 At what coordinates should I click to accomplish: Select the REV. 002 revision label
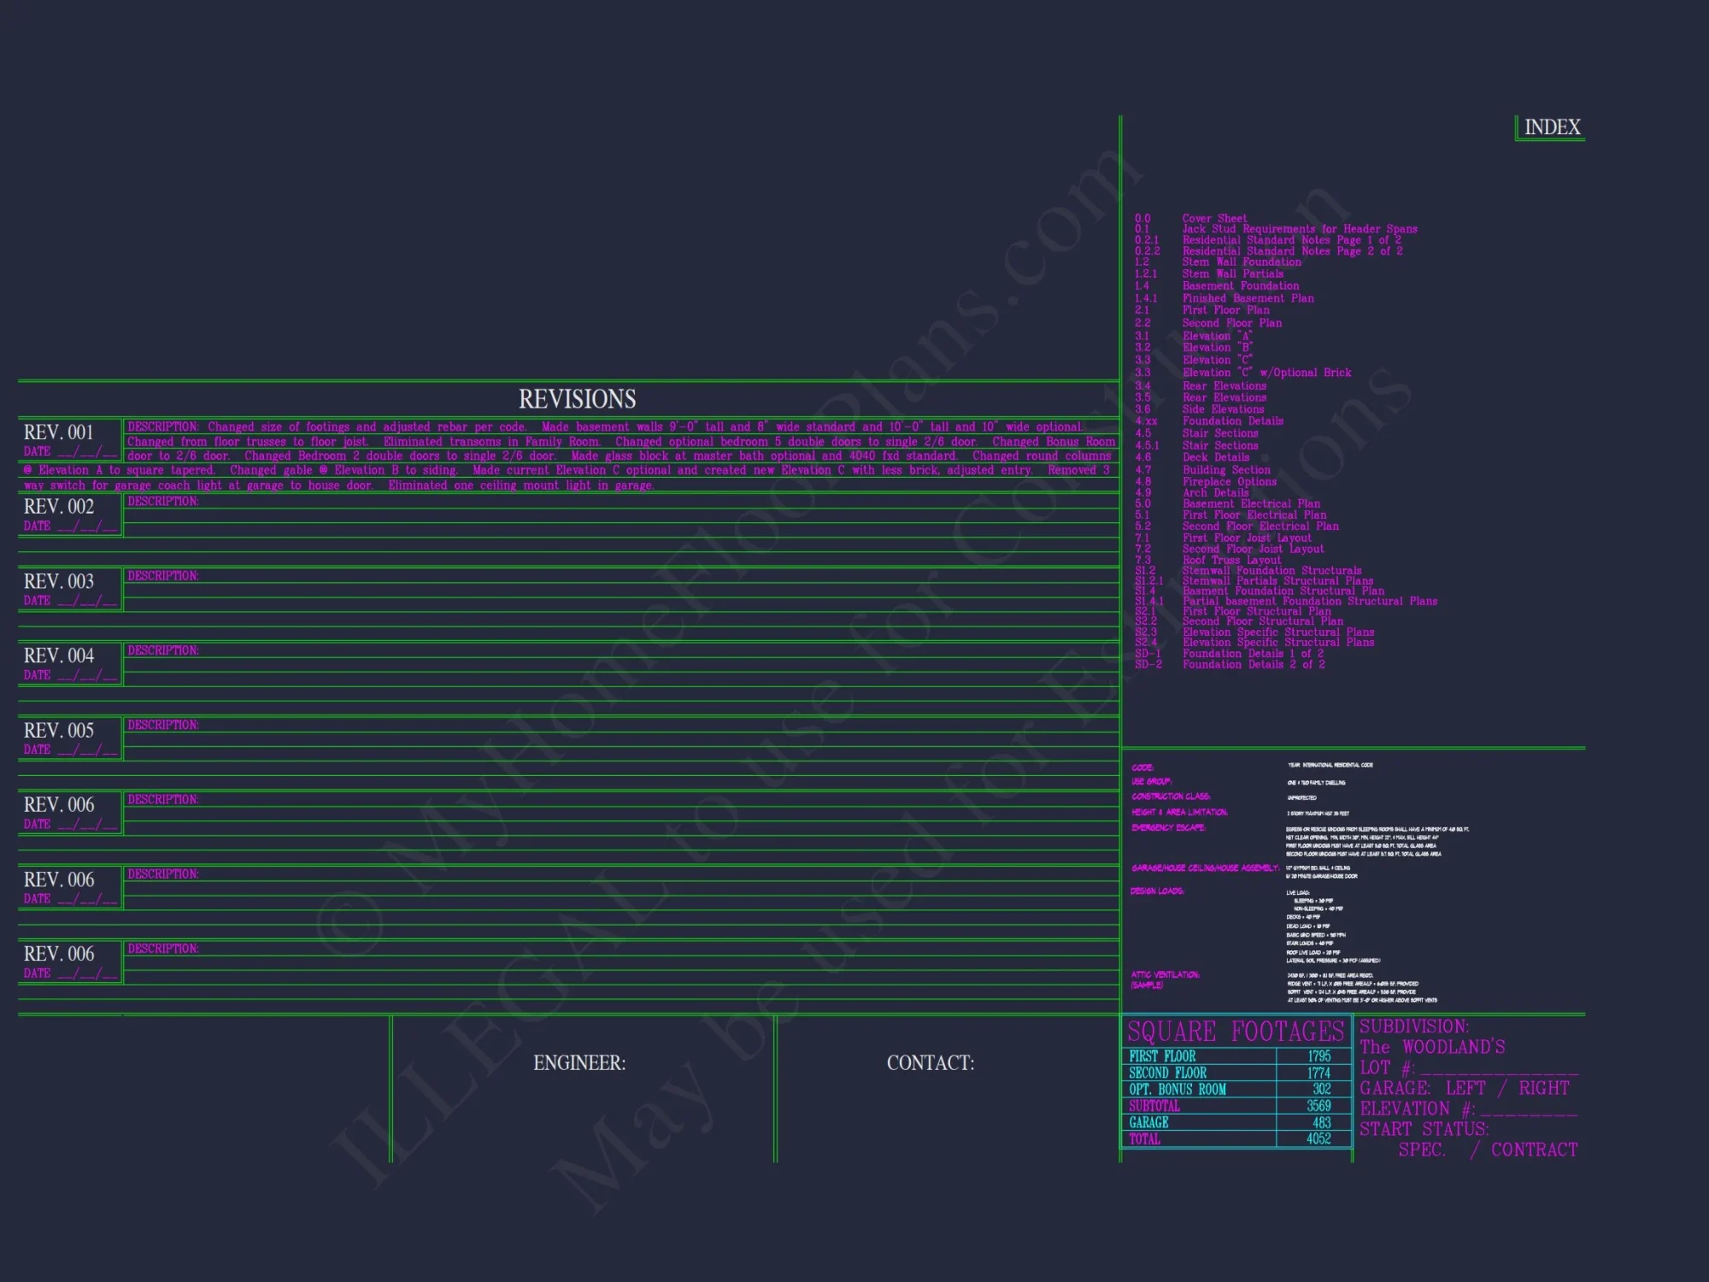point(58,507)
